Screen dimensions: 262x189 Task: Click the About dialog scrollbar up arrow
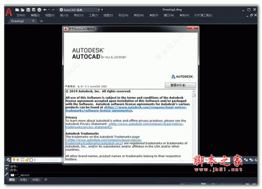click(194, 91)
